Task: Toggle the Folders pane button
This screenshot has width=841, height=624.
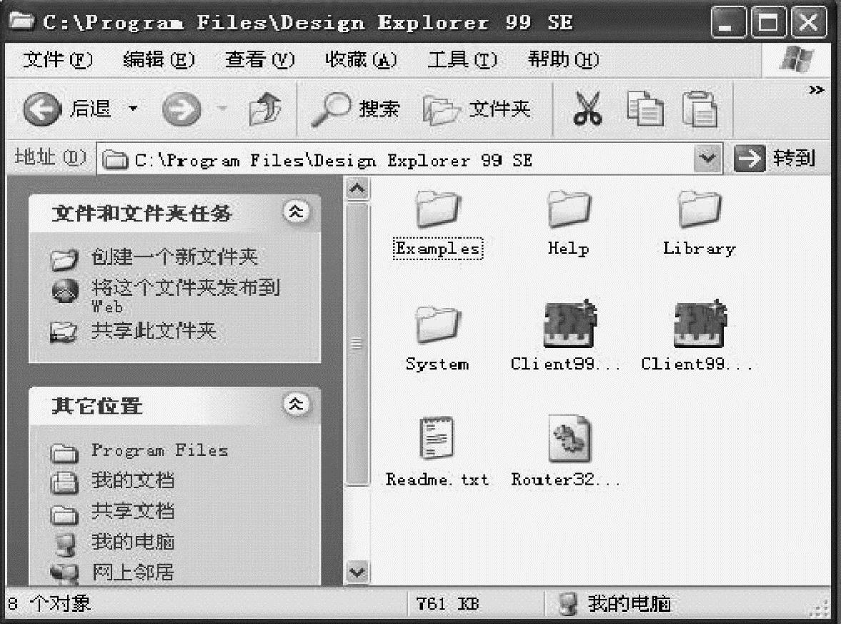Action: 477,109
